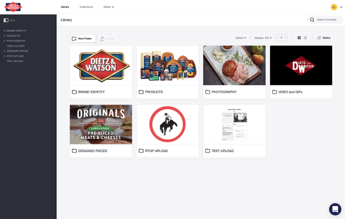Click RTOP UPLOAD card title text
The image size is (345, 219).
click(156, 151)
